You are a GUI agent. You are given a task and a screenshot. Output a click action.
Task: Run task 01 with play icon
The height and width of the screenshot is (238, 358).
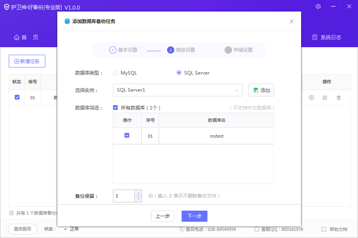(x=311, y=98)
